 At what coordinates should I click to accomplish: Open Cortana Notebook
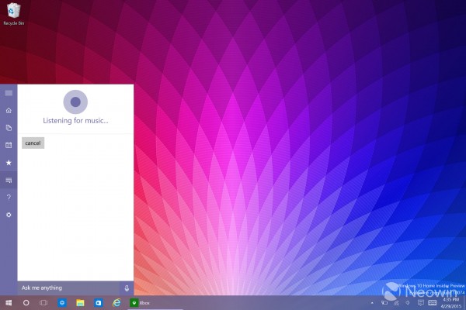[9, 127]
